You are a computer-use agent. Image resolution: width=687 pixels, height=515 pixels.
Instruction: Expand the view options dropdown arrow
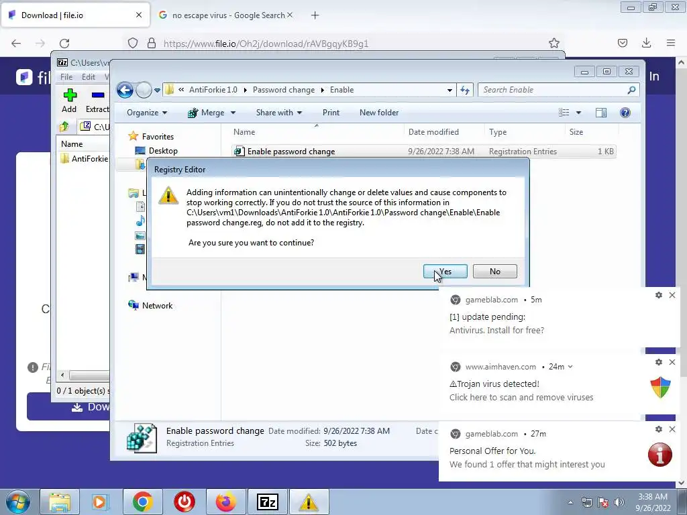(x=578, y=113)
